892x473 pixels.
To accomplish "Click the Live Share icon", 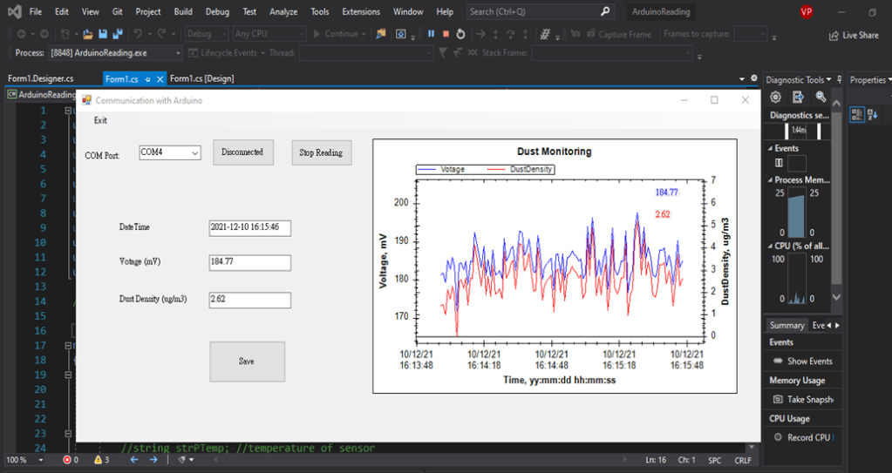I will pyautogui.click(x=834, y=35).
